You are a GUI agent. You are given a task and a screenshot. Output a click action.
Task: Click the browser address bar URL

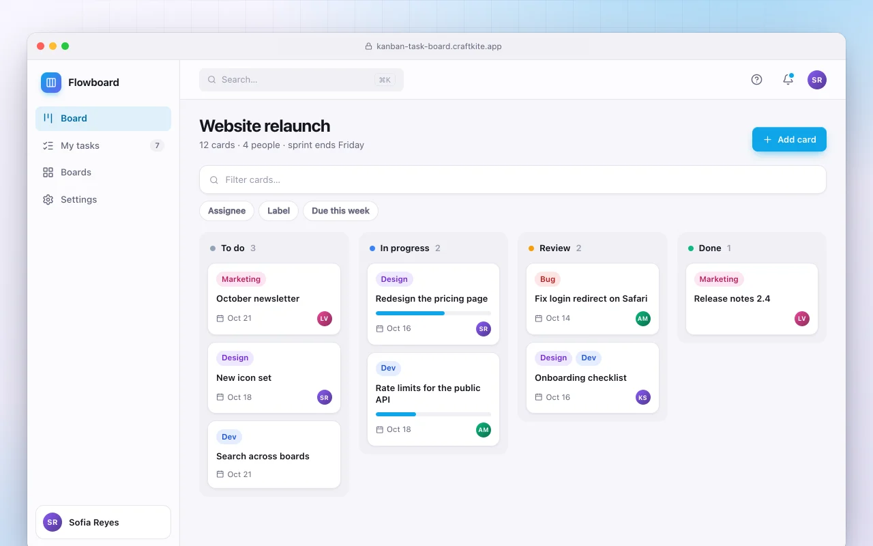click(x=439, y=46)
